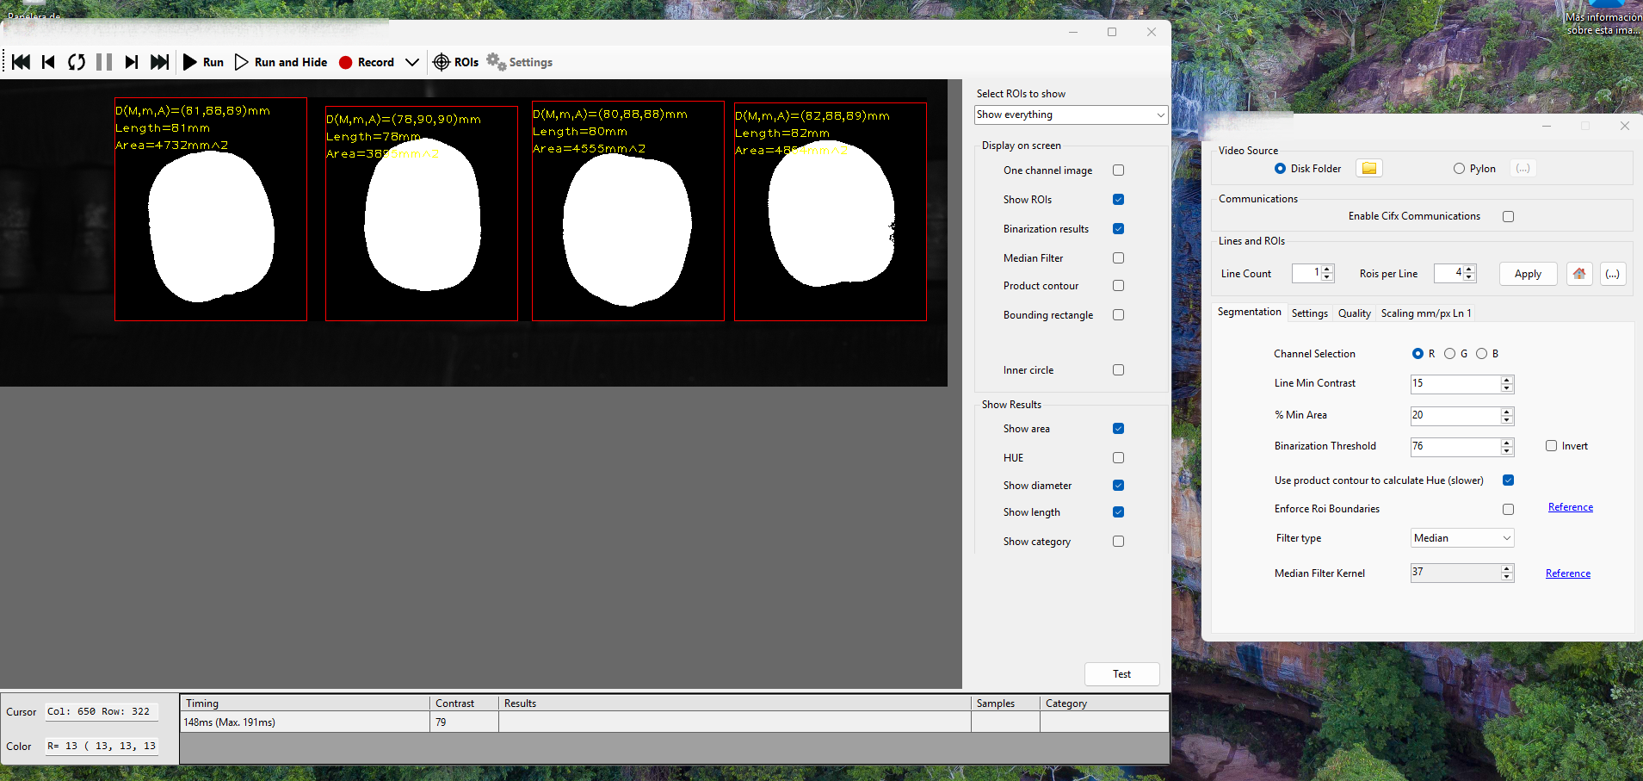Start recording with the Record button
The width and height of the screenshot is (1643, 781).
[367, 62]
